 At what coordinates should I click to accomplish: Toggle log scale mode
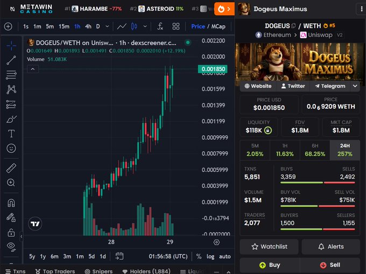(x=210, y=256)
